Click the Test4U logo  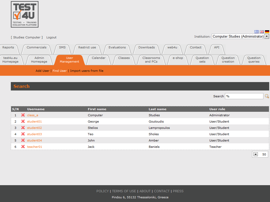tap(25, 14)
